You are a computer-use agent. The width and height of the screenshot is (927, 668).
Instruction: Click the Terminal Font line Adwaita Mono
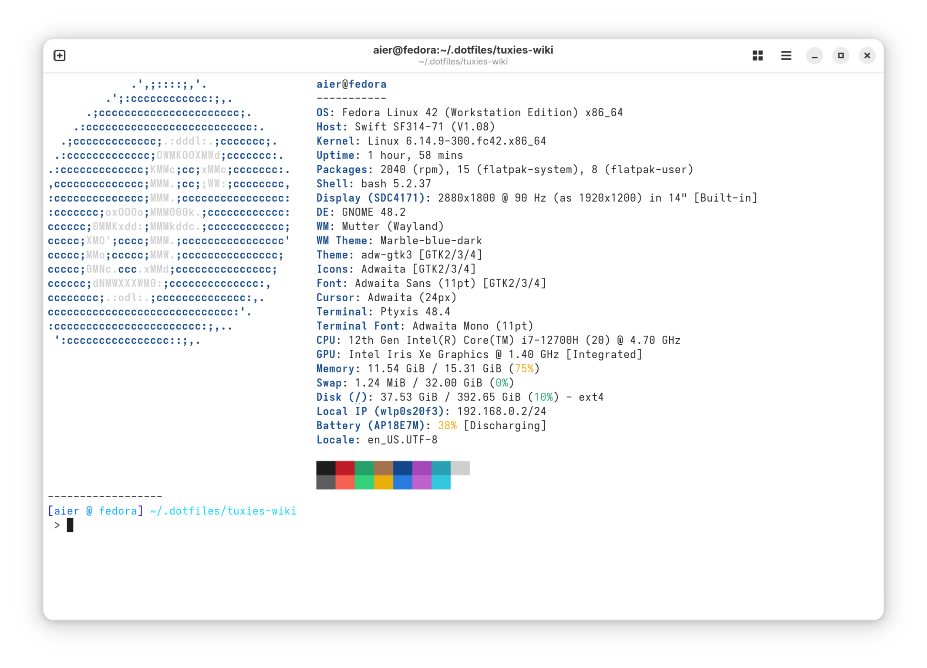click(425, 326)
